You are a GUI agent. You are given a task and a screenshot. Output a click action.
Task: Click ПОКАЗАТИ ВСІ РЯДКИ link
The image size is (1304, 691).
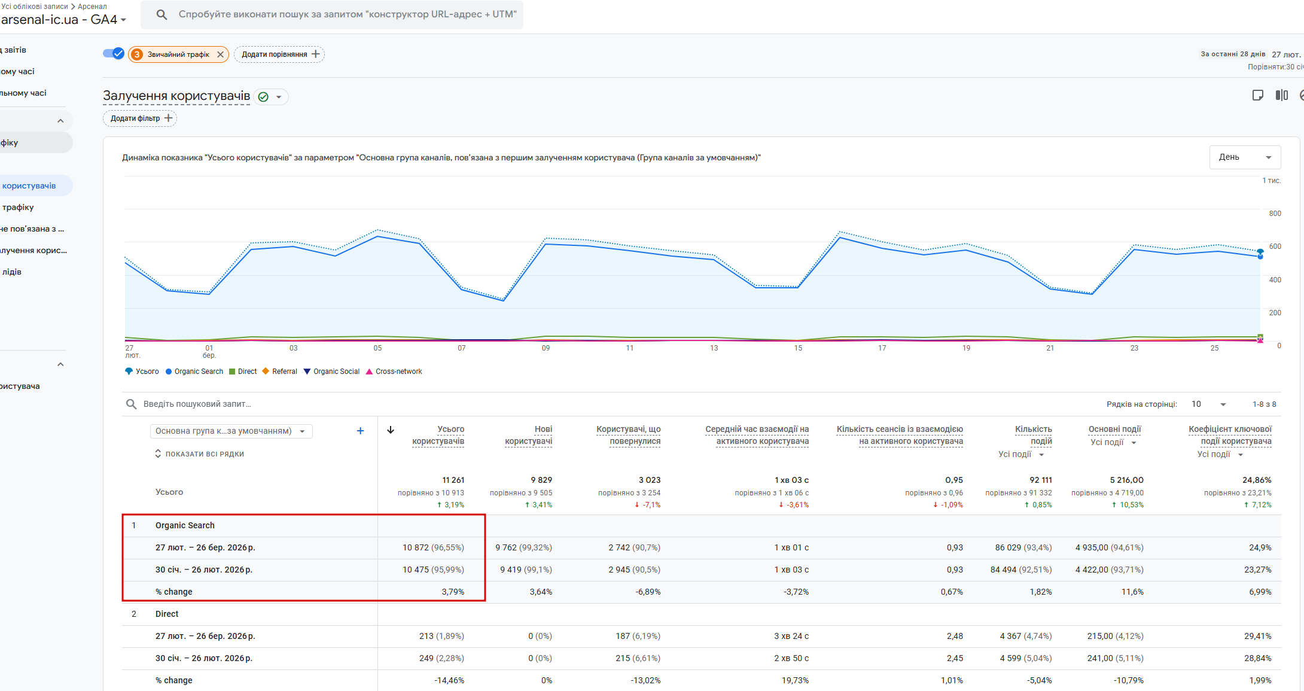tap(199, 454)
